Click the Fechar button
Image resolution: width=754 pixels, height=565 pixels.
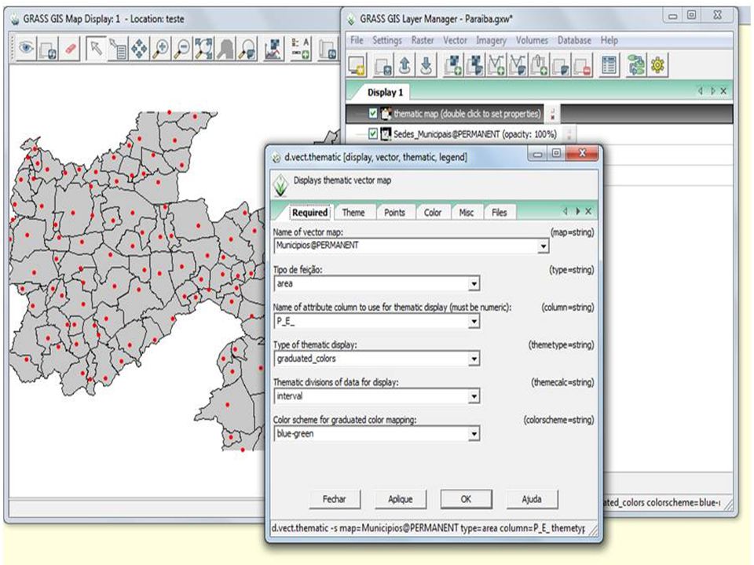[x=335, y=499]
